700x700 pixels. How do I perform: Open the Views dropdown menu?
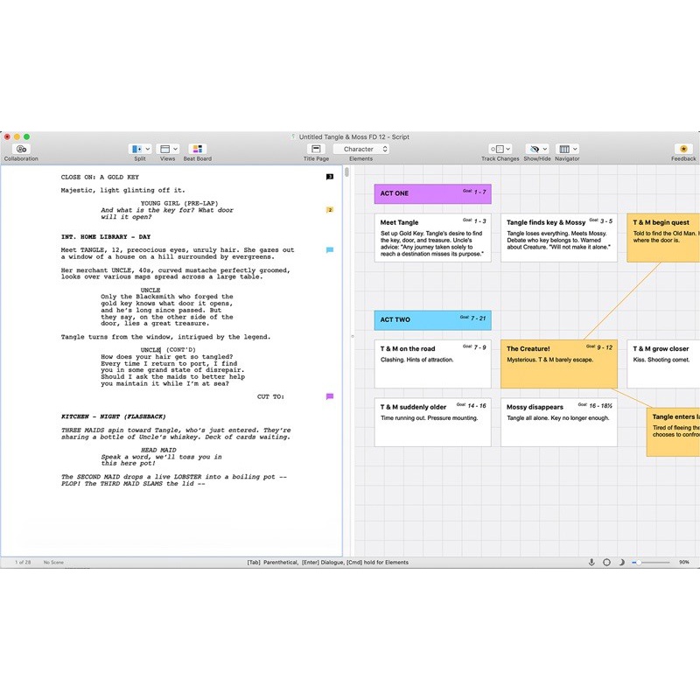(167, 150)
